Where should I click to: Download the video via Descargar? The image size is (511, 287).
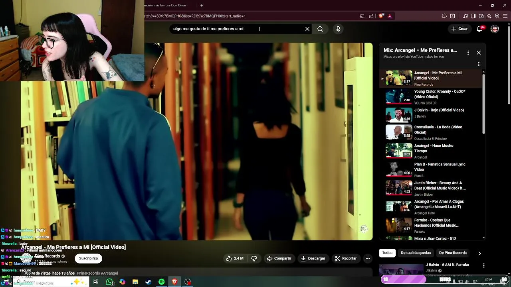tap(313, 258)
